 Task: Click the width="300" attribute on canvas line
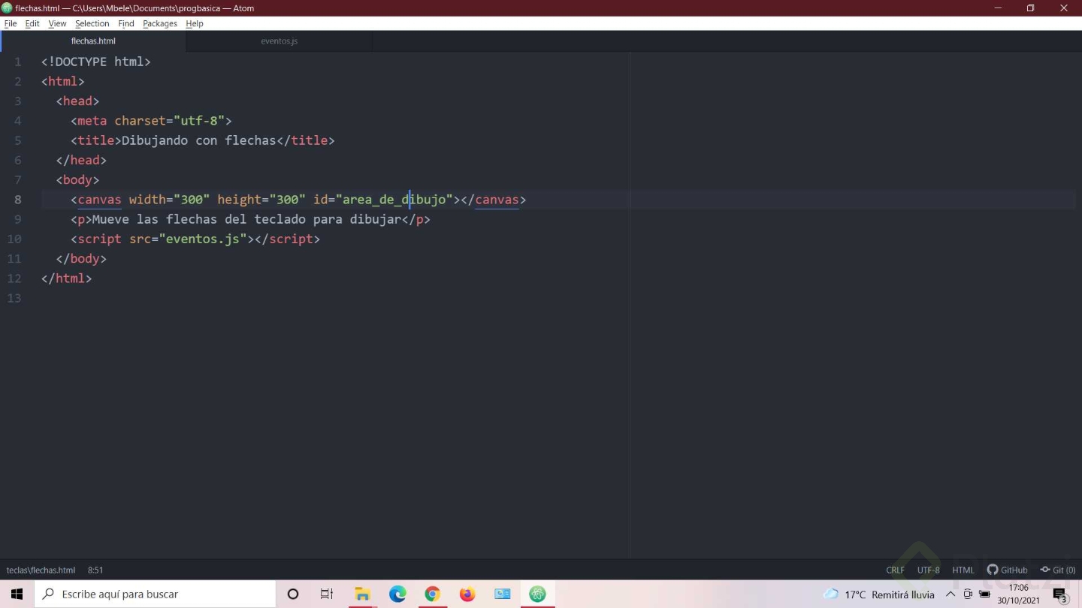tap(170, 200)
